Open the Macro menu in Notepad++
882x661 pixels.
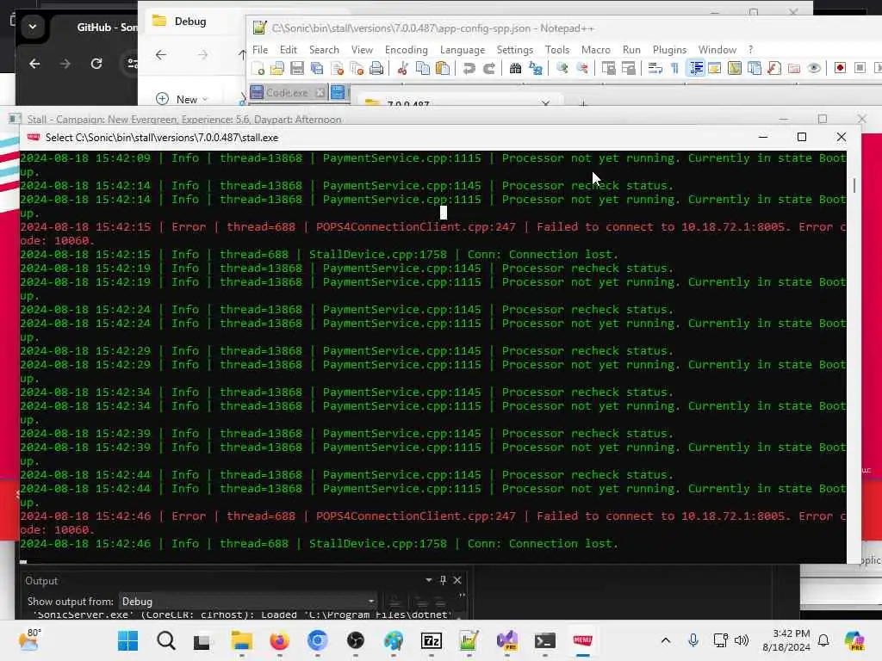pyautogui.click(x=596, y=49)
